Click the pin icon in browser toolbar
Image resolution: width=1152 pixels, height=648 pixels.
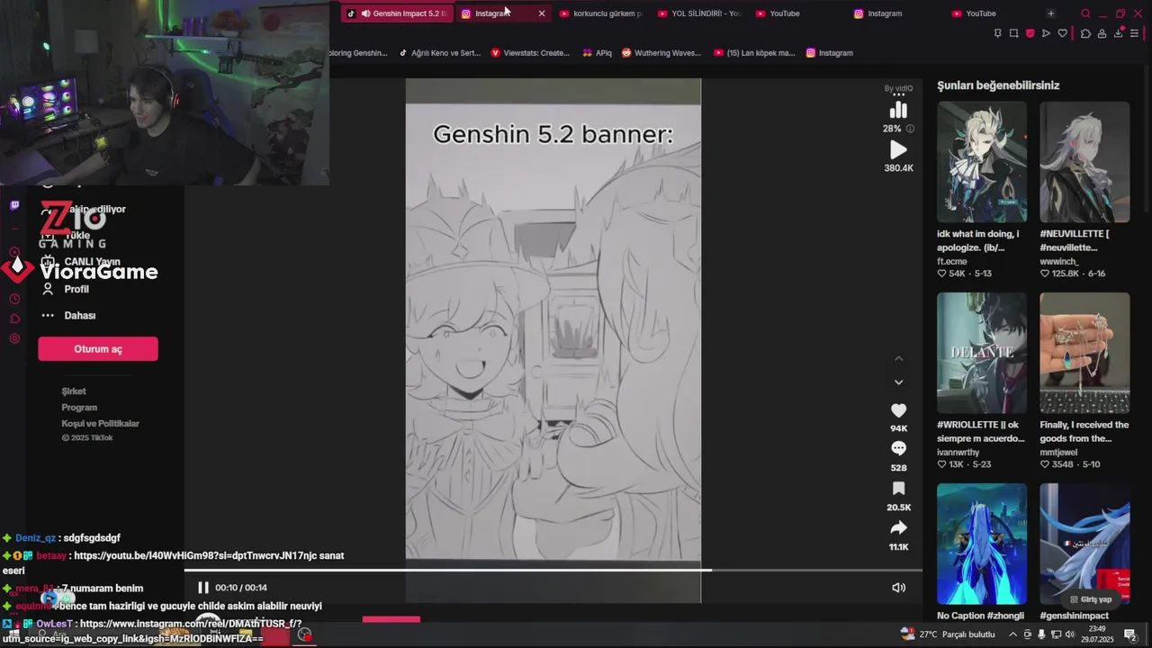(997, 33)
